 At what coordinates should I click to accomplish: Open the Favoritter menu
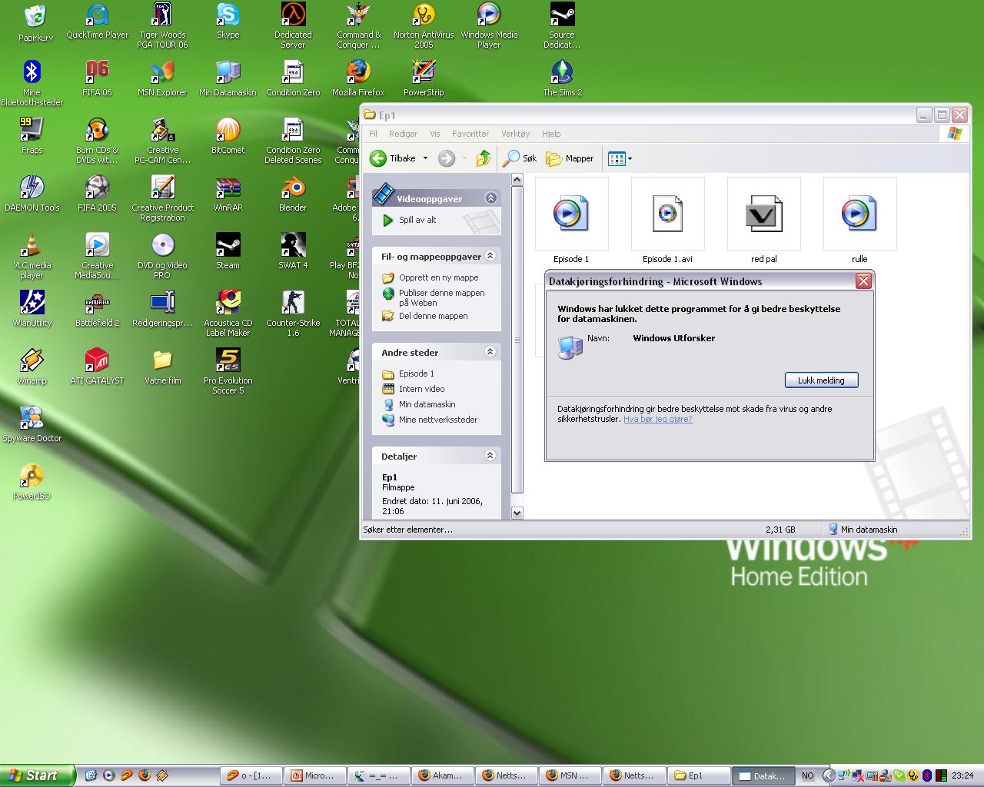click(x=470, y=134)
